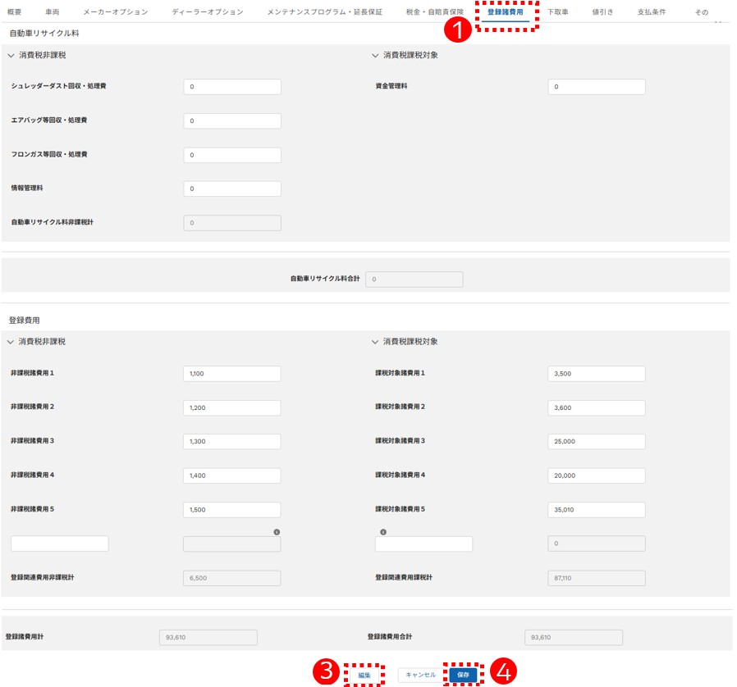The width and height of the screenshot is (737, 687).
Task: Click the blank custom non-taxable name field
Action: coord(60,544)
